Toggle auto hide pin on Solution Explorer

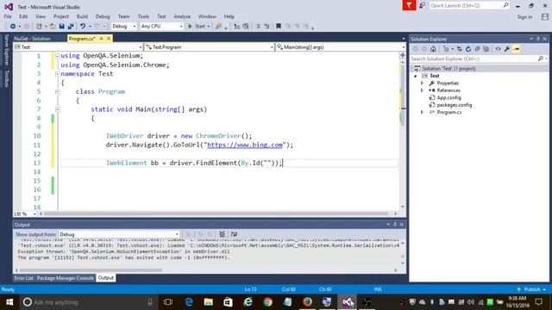[x=538, y=39]
